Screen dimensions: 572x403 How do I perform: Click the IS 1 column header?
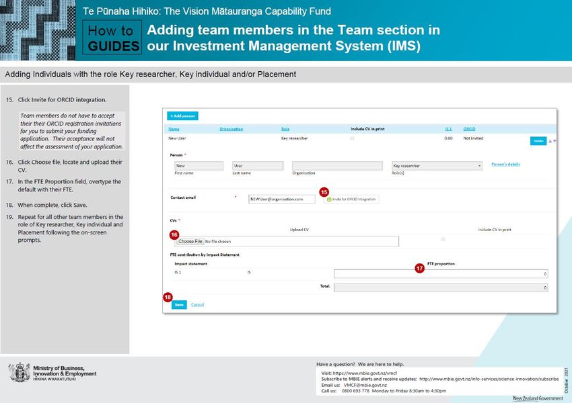tap(448, 129)
